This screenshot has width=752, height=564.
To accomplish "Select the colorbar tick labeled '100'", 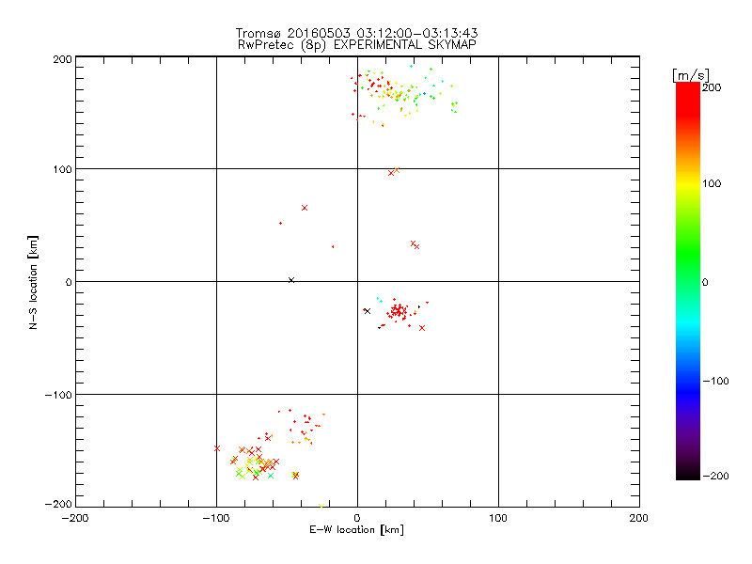I will pos(712,183).
